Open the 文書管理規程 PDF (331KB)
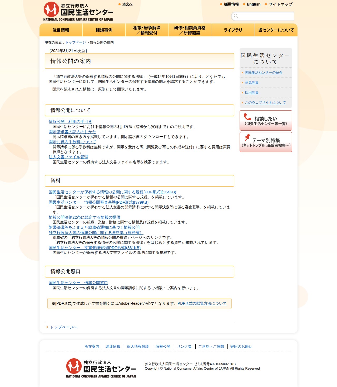This screenshot has height=387, width=337. 95,248
